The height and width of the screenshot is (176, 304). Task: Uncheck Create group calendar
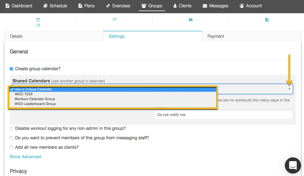point(11,69)
